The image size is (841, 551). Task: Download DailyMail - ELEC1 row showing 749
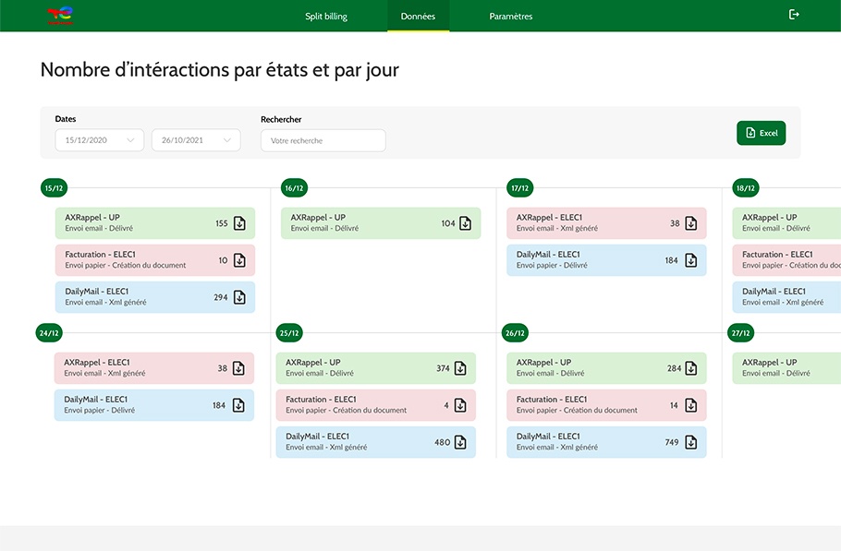[x=690, y=442]
